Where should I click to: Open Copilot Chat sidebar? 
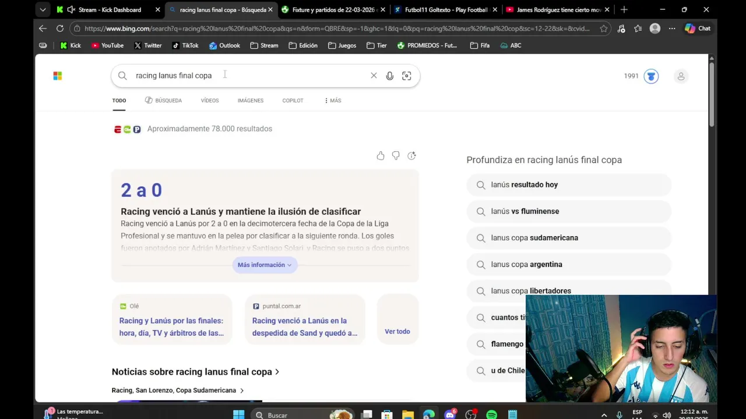pyautogui.click(x=698, y=28)
